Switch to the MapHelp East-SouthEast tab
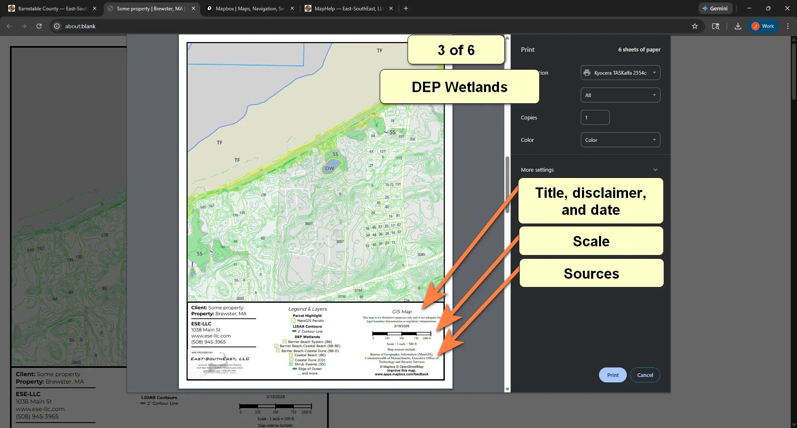The image size is (797, 428). pos(347,8)
